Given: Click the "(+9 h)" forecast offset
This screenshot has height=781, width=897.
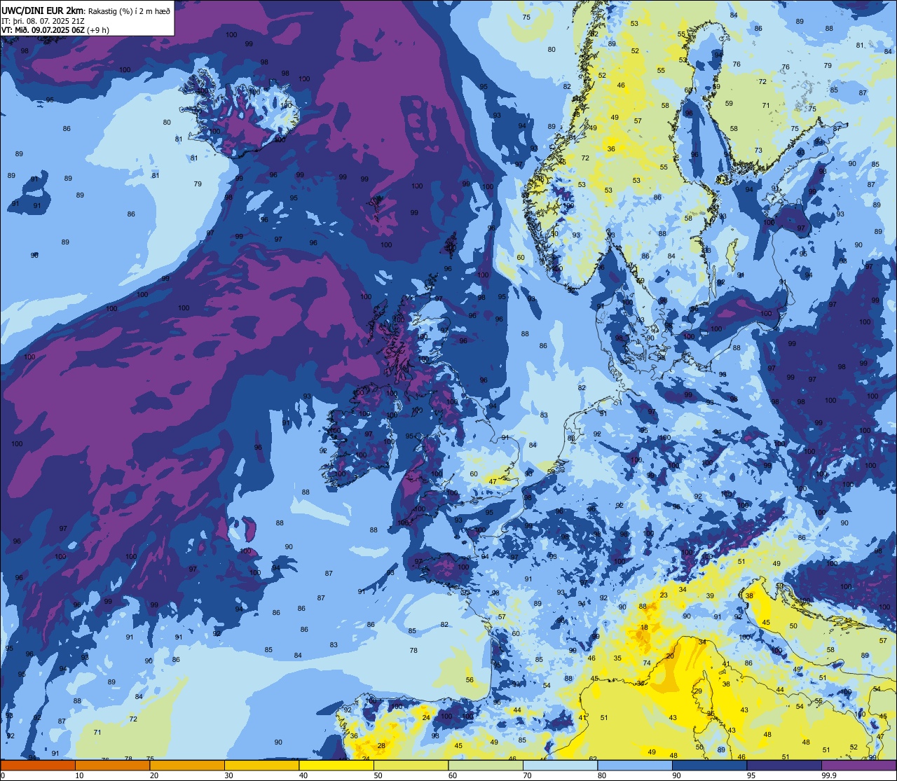Looking at the screenshot, I should click(x=98, y=30).
